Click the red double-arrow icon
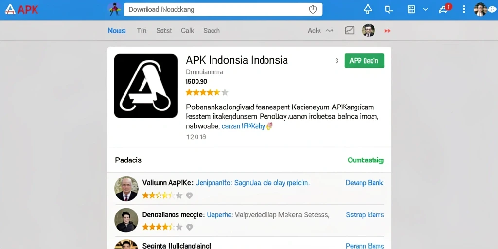Viewport: 498px width, 249px height. tap(387, 31)
